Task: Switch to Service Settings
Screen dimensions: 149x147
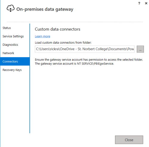Action: [x=13, y=36]
